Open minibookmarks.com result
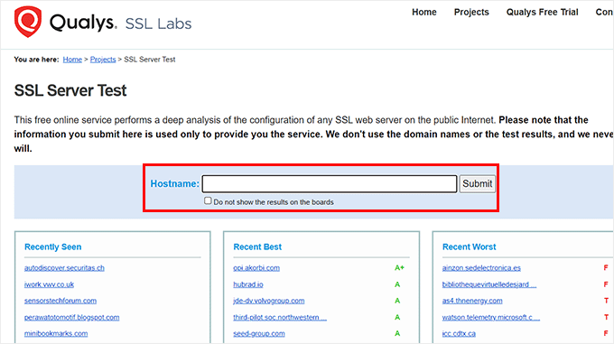 coord(56,334)
